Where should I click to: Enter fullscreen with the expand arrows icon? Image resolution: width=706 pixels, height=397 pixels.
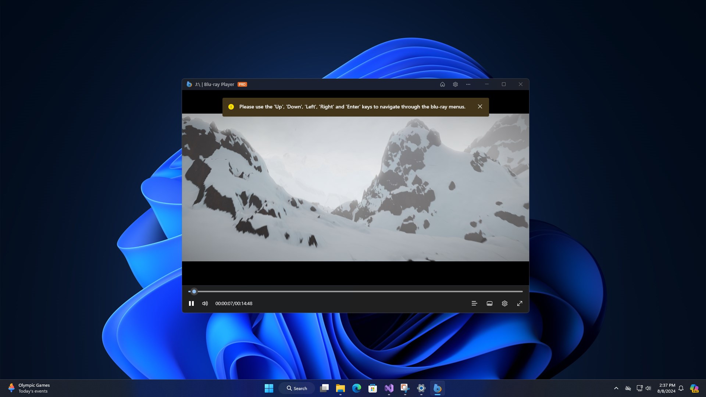520,303
